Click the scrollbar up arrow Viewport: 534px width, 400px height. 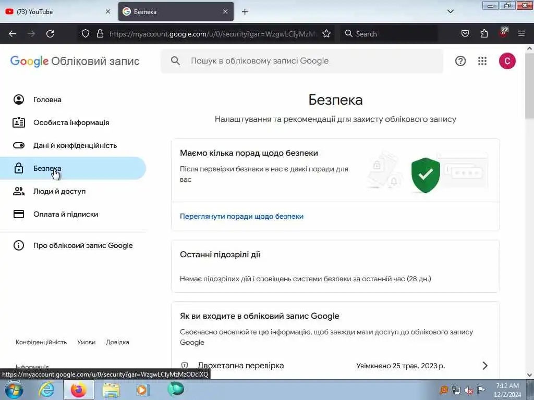pos(529,48)
